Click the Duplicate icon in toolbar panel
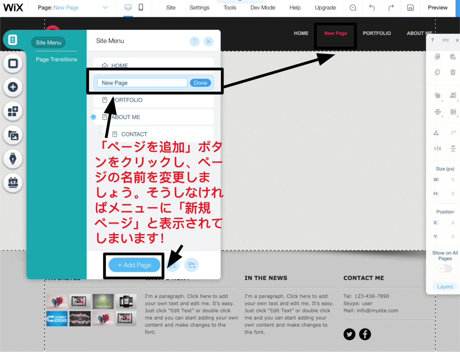Viewport: 460px width, 352px height. [x=437, y=72]
